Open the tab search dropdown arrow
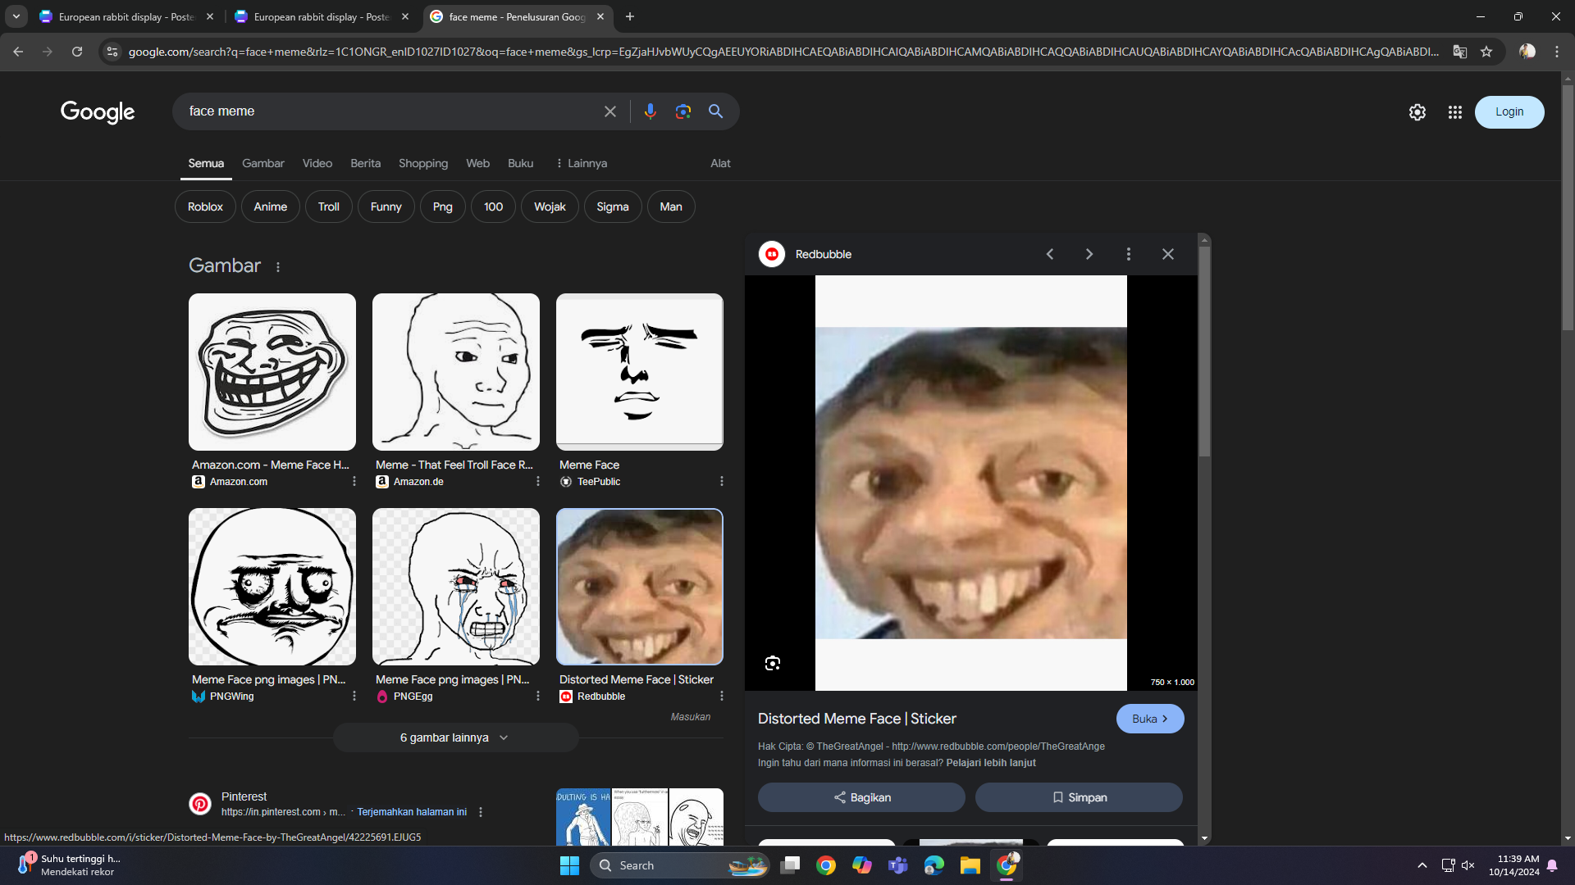Image resolution: width=1575 pixels, height=885 pixels. point(16,16)
